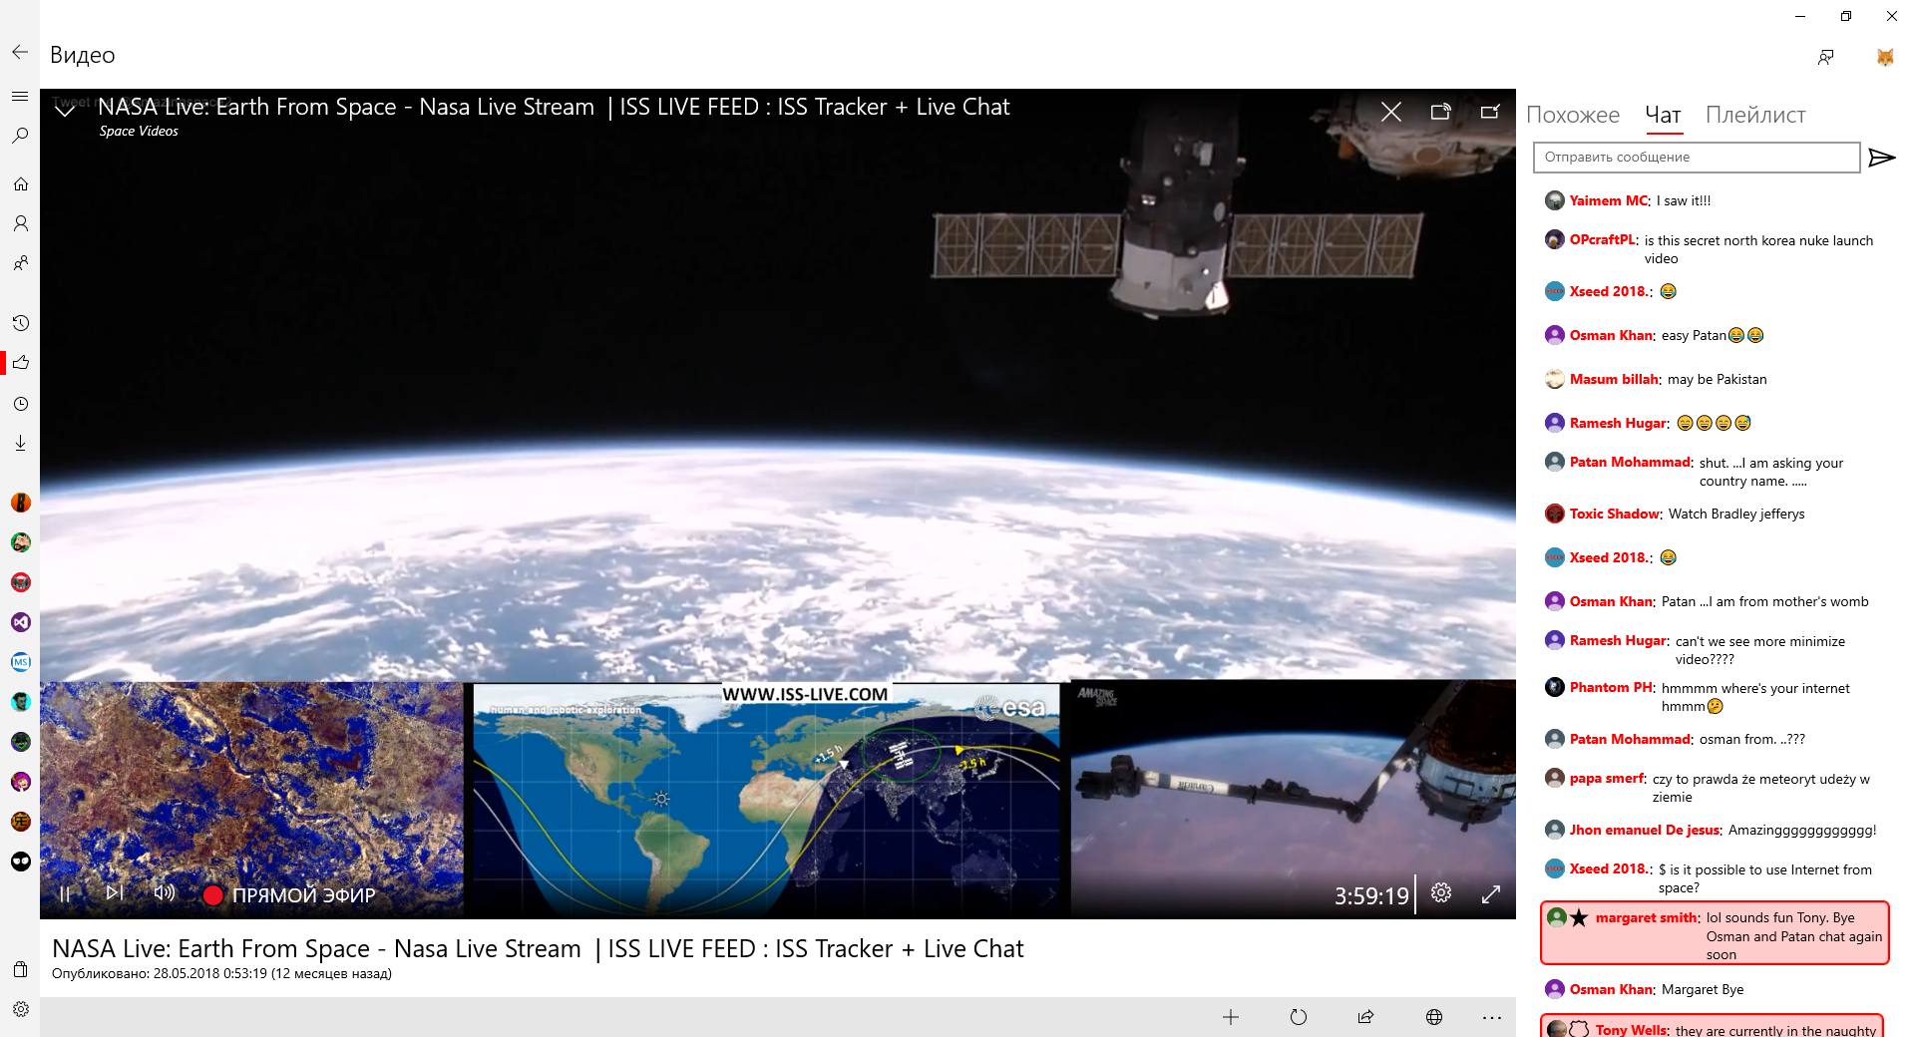Add video to playlist with plus icon
Image resolution: width=1915 pixels, height=1037 pixels.
(1231, 1017)
